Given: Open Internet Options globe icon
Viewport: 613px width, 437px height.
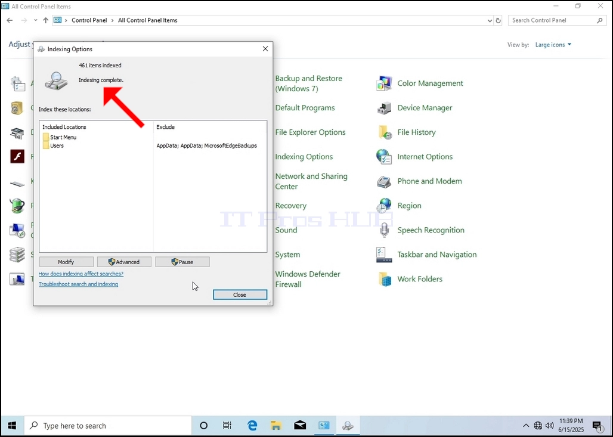Looking at the screenshot, I should coord(384,157).
